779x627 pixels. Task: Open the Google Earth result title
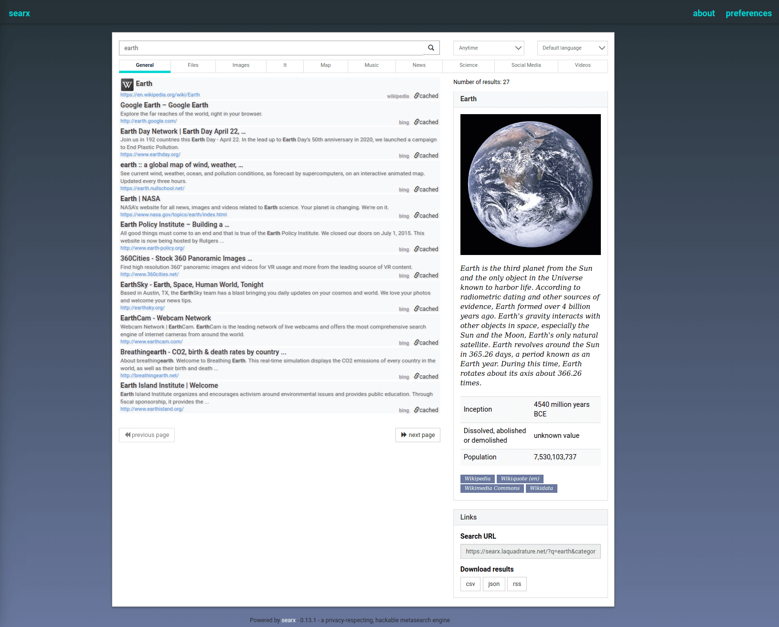[164, 105]
